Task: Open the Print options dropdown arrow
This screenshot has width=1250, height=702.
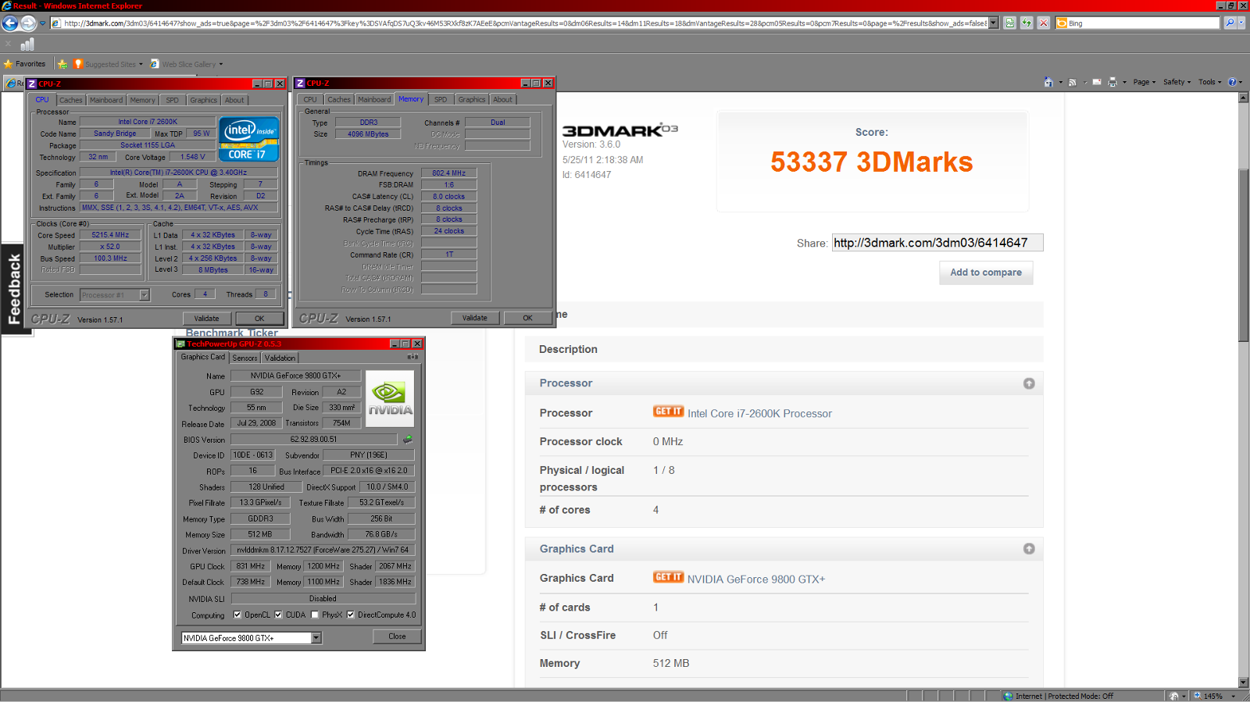Action: (x=1124, y=82)
